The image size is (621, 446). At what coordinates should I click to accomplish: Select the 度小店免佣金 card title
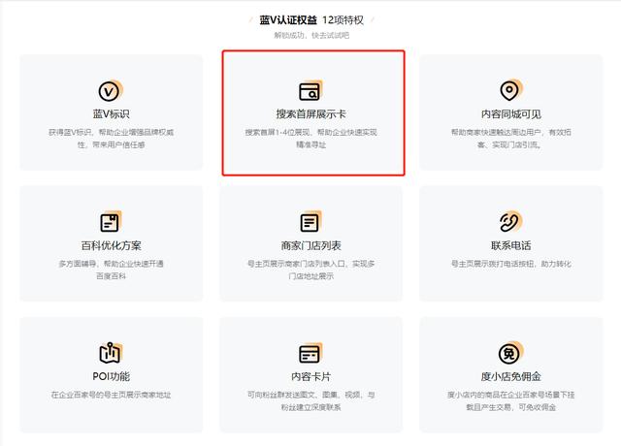(511, 376)
